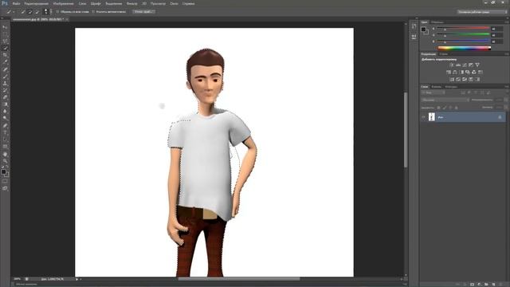Select the Pen tool
This screenshot has width=510, height=287.
point(5,125)
